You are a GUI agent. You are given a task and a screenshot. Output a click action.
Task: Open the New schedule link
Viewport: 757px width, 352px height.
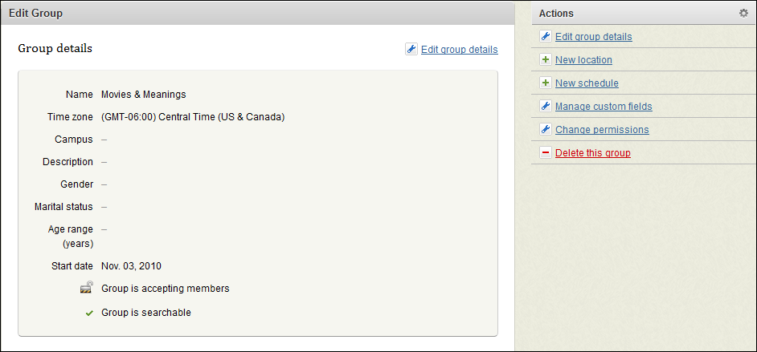(587, 83)
